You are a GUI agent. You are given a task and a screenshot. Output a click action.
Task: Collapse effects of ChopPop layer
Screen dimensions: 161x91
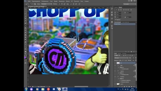tap(135, 77)
